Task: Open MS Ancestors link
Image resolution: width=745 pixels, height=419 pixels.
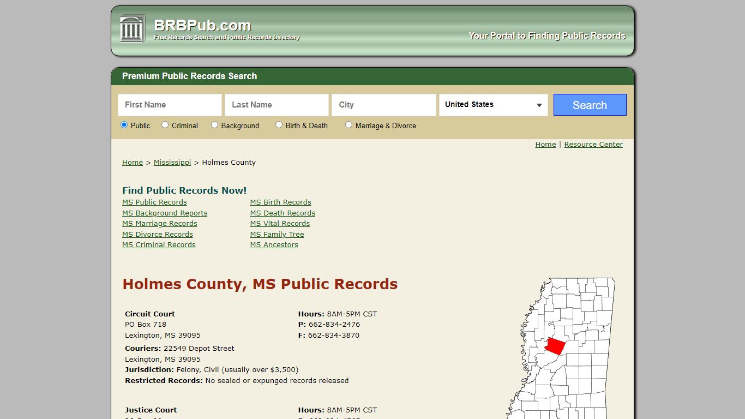Action: click(x=274, y=245)
